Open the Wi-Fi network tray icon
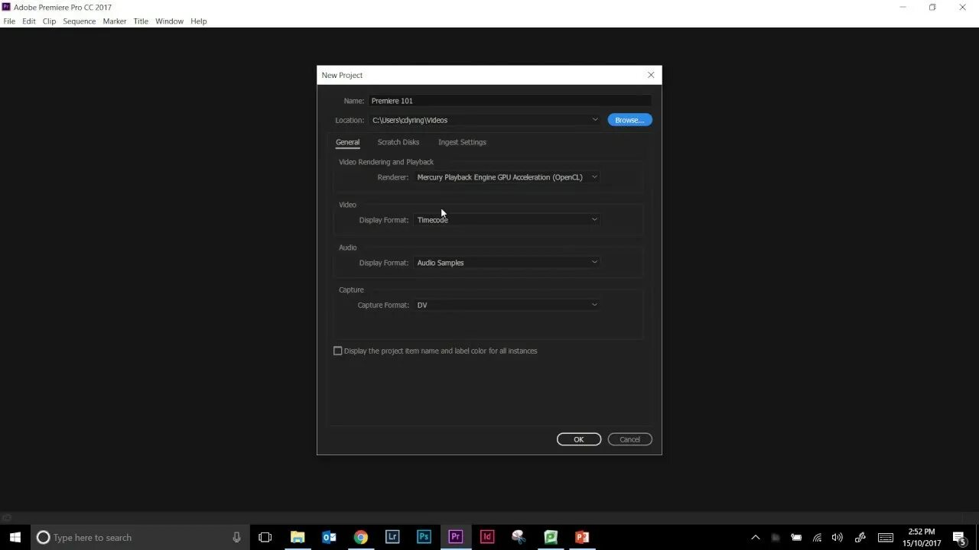Image resolution: width=979 pixels, height=550 pixels. (817, 537)
